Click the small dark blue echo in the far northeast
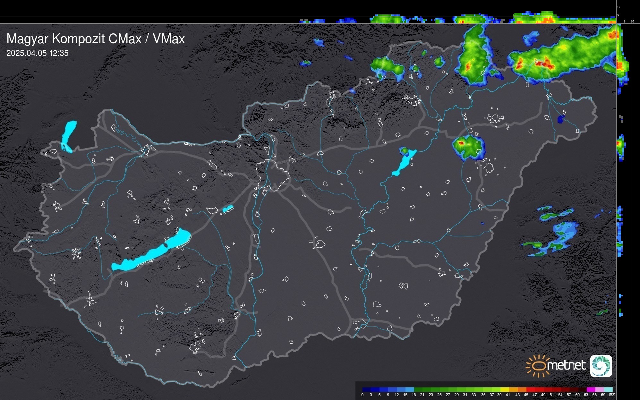This screenshot has height=400, width=640. point(560,119)
